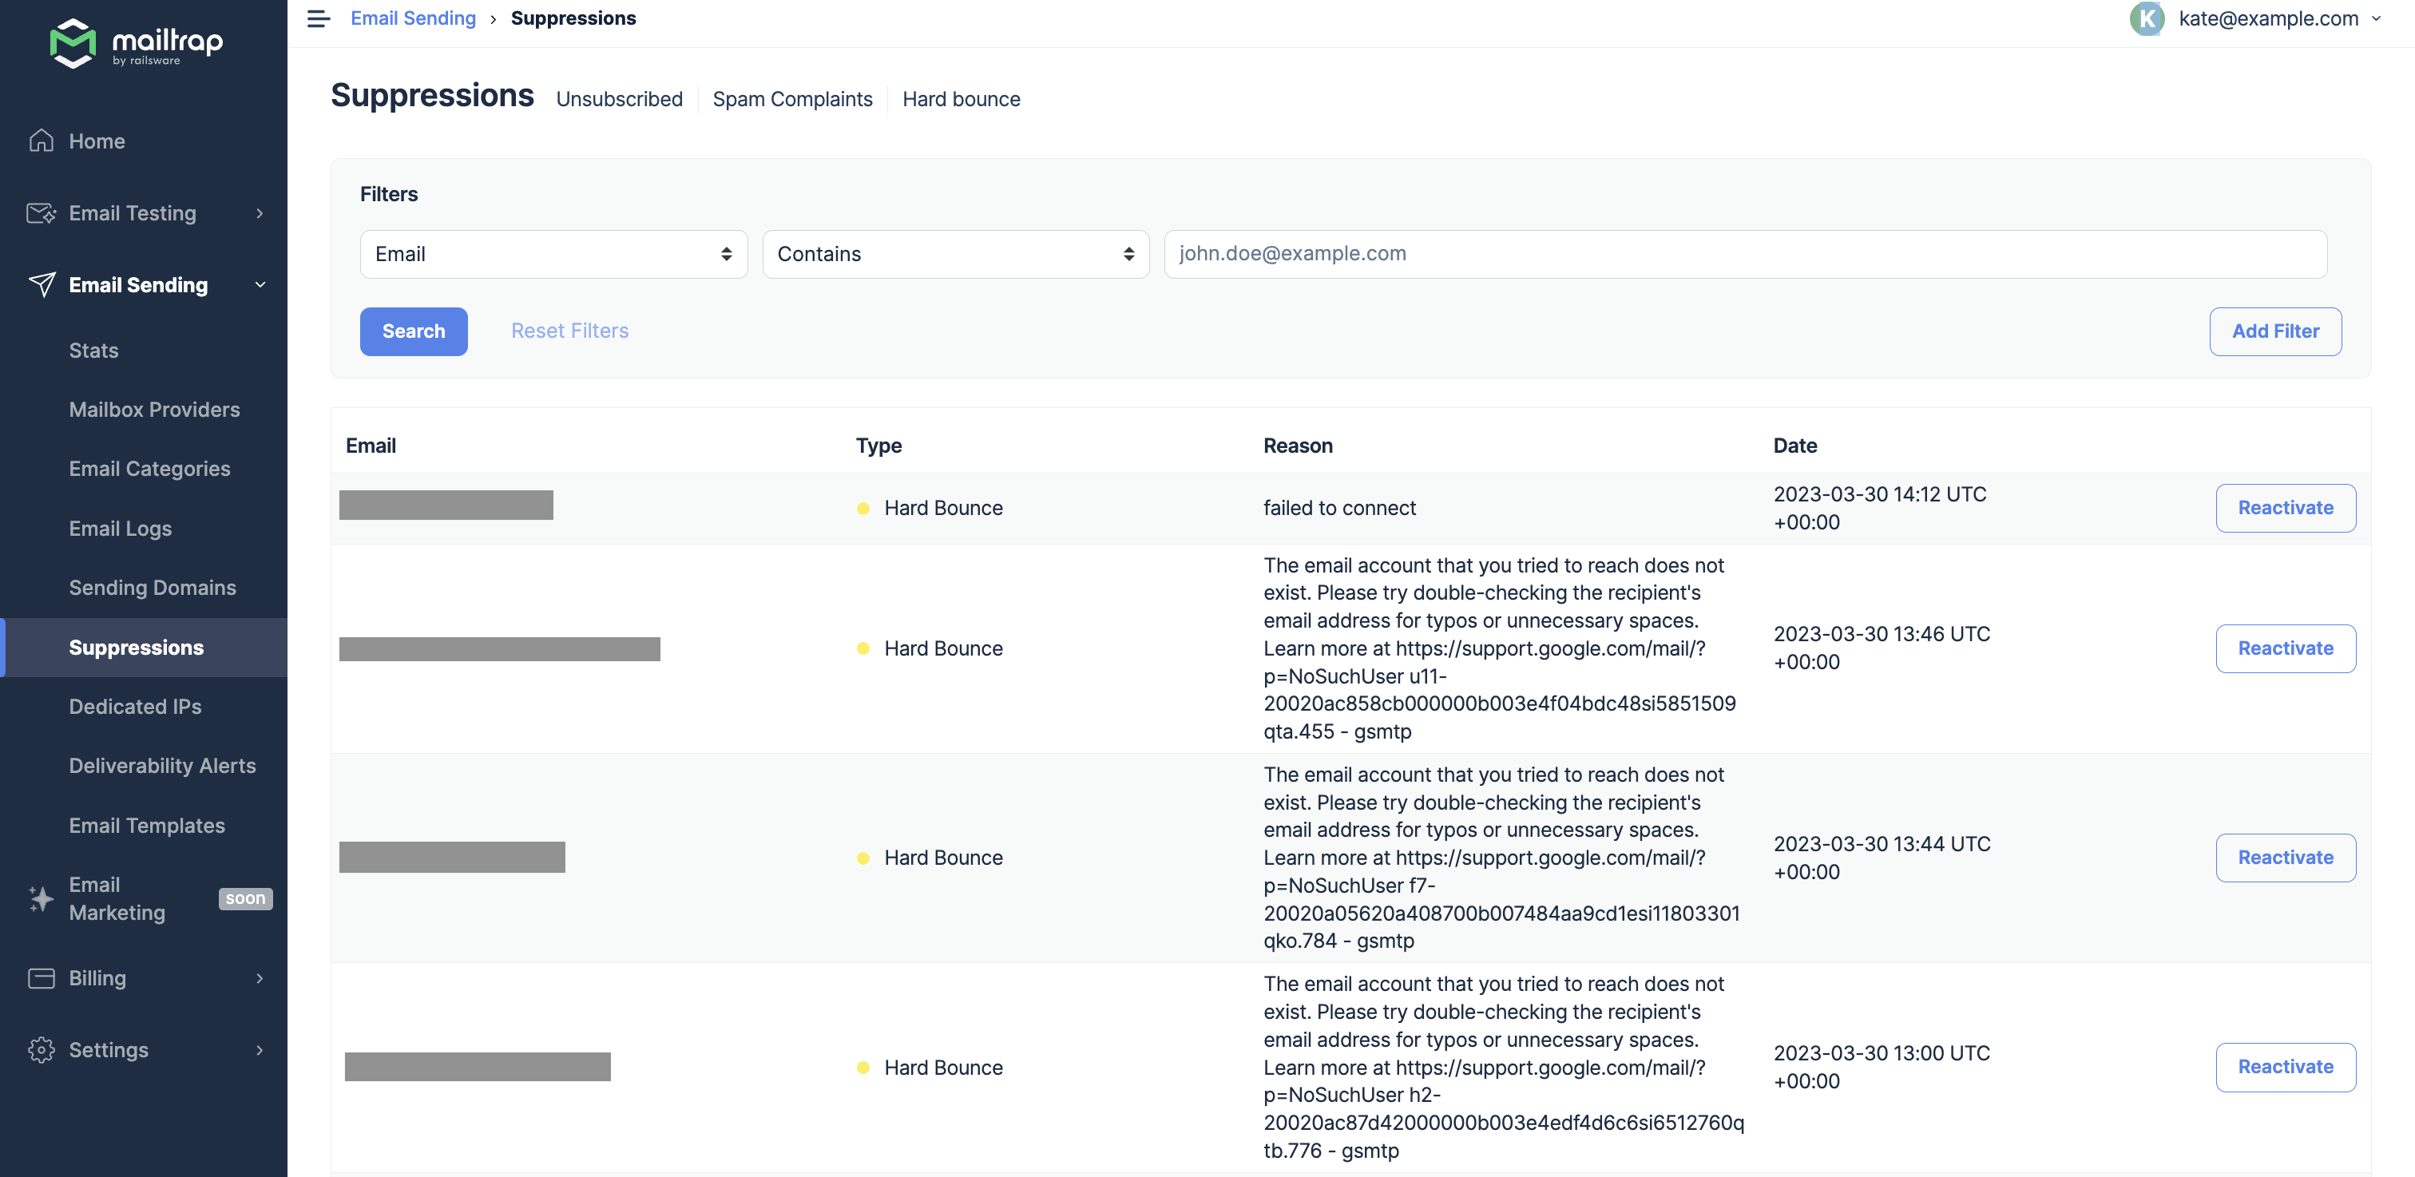This screenshot has height=1177, width=2415.
Task: Open the Email Sending breadcrumb link
Action: coord(413,18)
